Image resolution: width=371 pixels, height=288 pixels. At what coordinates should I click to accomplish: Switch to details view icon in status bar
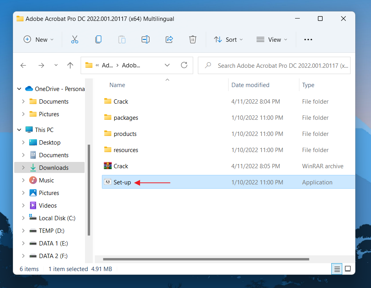click(x=337, y=269)
